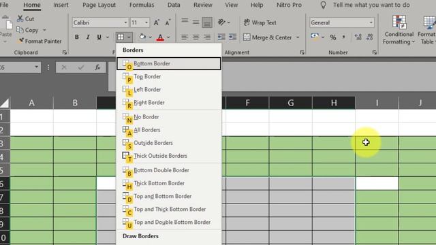The width and height of the screenshot is (436, 245).
Task: Toggle Underline formatting
Action: tap(99, 37)
